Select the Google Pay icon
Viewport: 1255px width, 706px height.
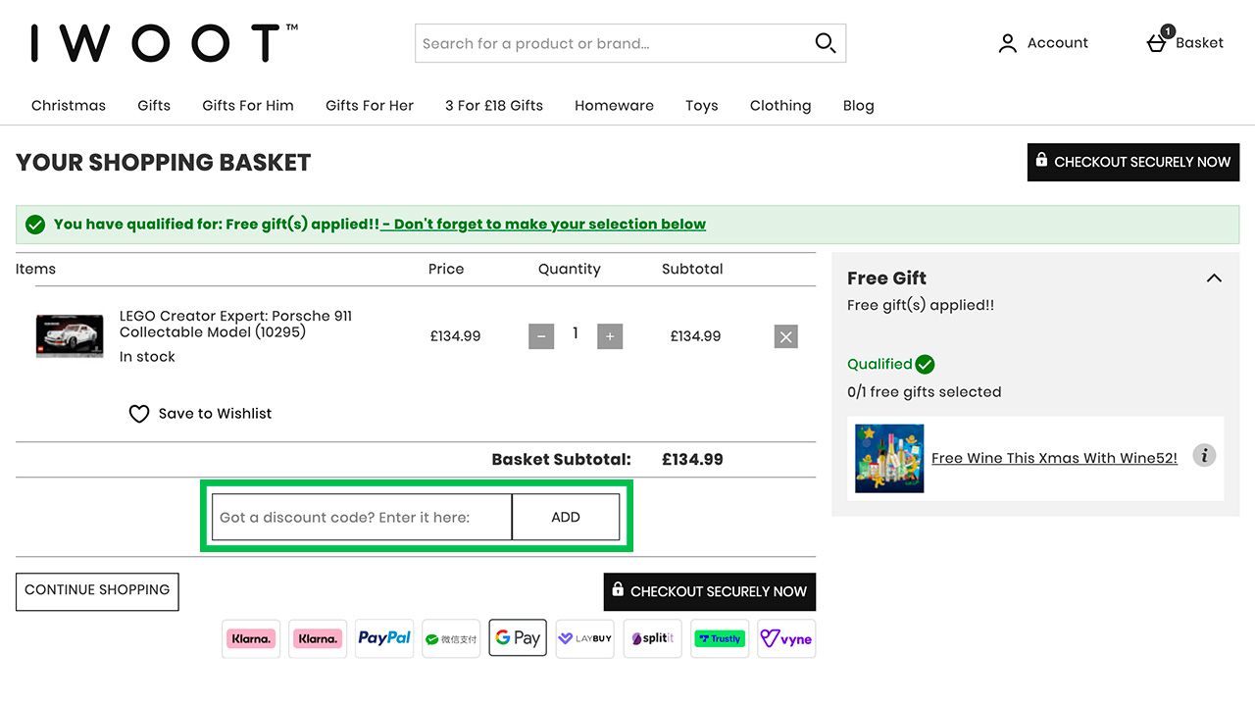[518, 638]
